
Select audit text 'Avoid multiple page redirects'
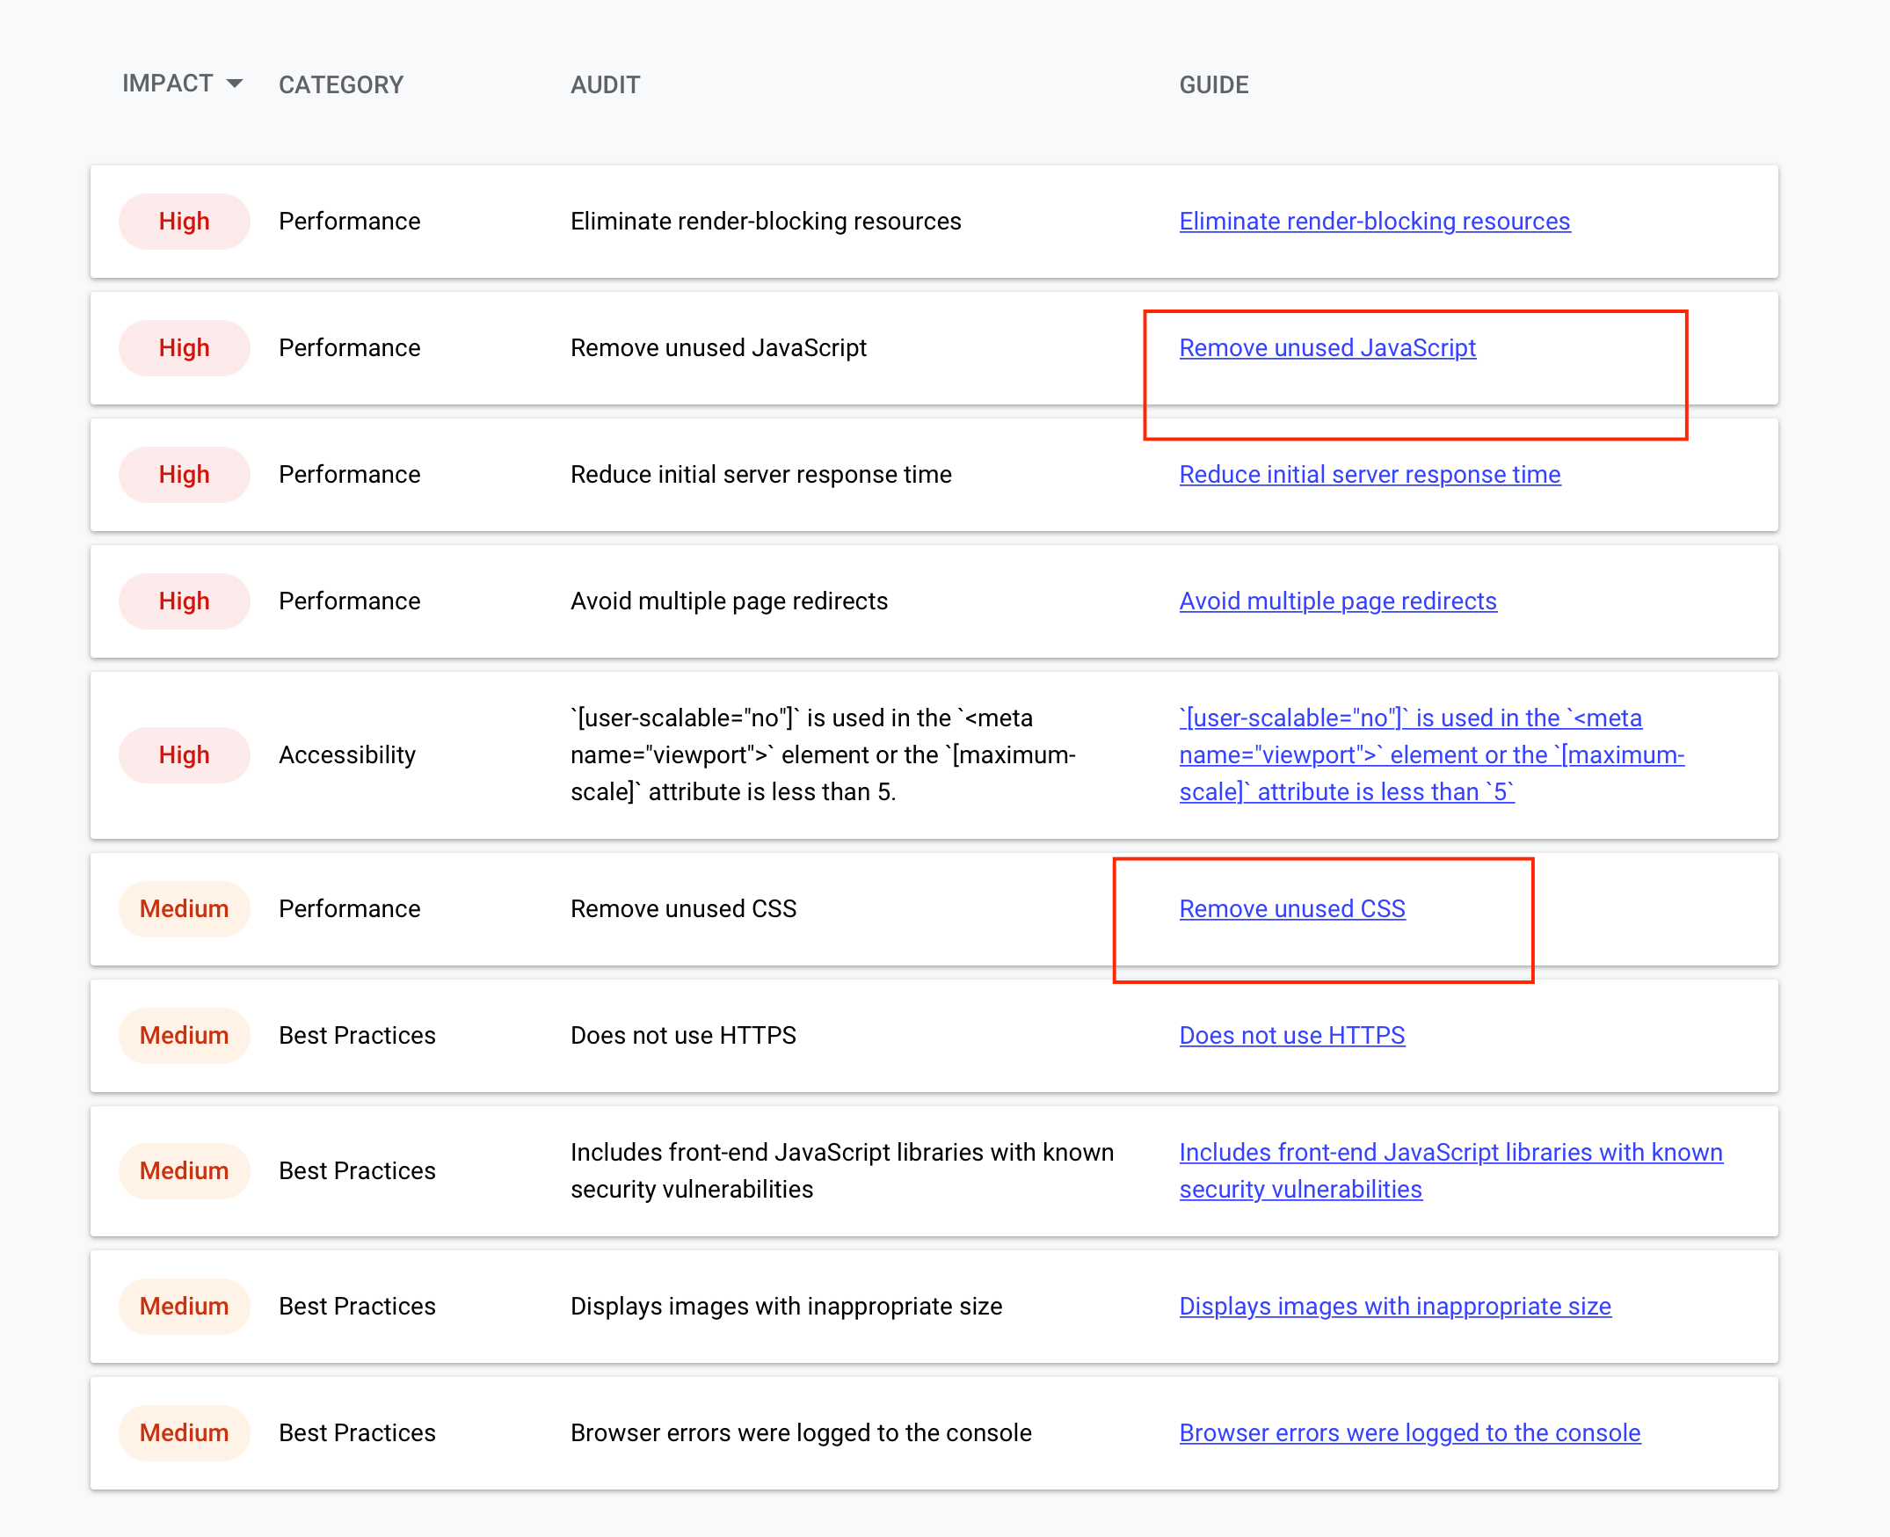pyautogui.click(x=729, y=601)
